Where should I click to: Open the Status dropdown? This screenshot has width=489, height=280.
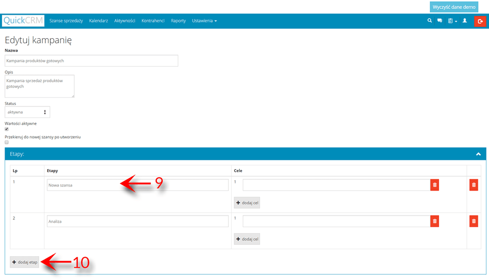pyautogui.click(x=27, y=112)
